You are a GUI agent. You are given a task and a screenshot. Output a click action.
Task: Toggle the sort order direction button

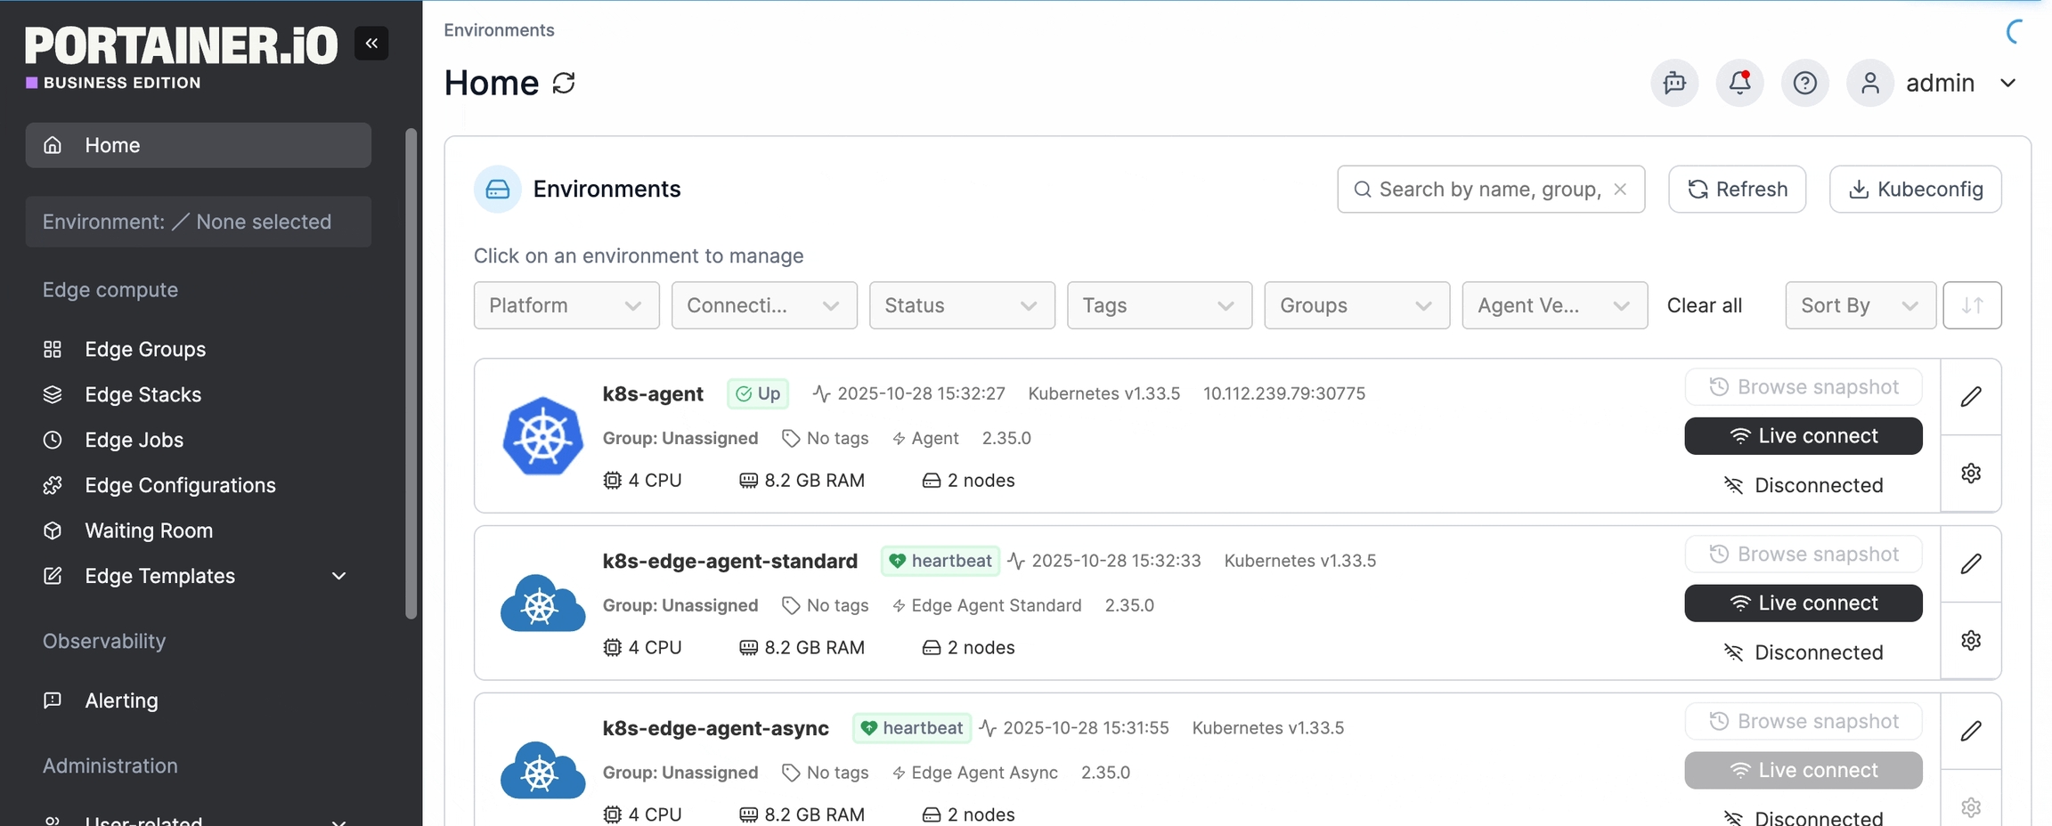tap(1972, 305)
